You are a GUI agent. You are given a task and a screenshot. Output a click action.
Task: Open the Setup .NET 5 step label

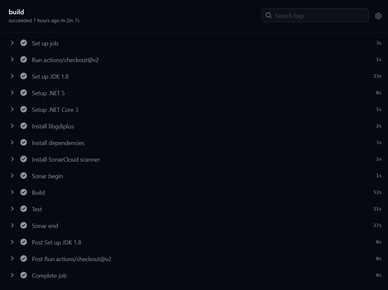click(48, 93)
